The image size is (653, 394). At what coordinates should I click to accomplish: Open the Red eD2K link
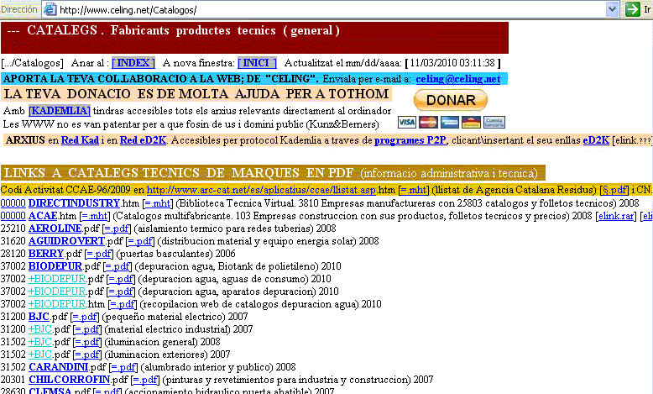click(143, 140)
